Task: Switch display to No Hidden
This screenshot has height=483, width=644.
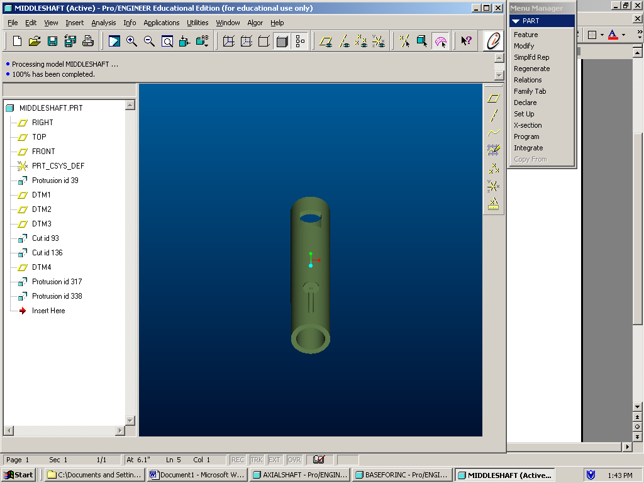Action: (x=264, y=41)
